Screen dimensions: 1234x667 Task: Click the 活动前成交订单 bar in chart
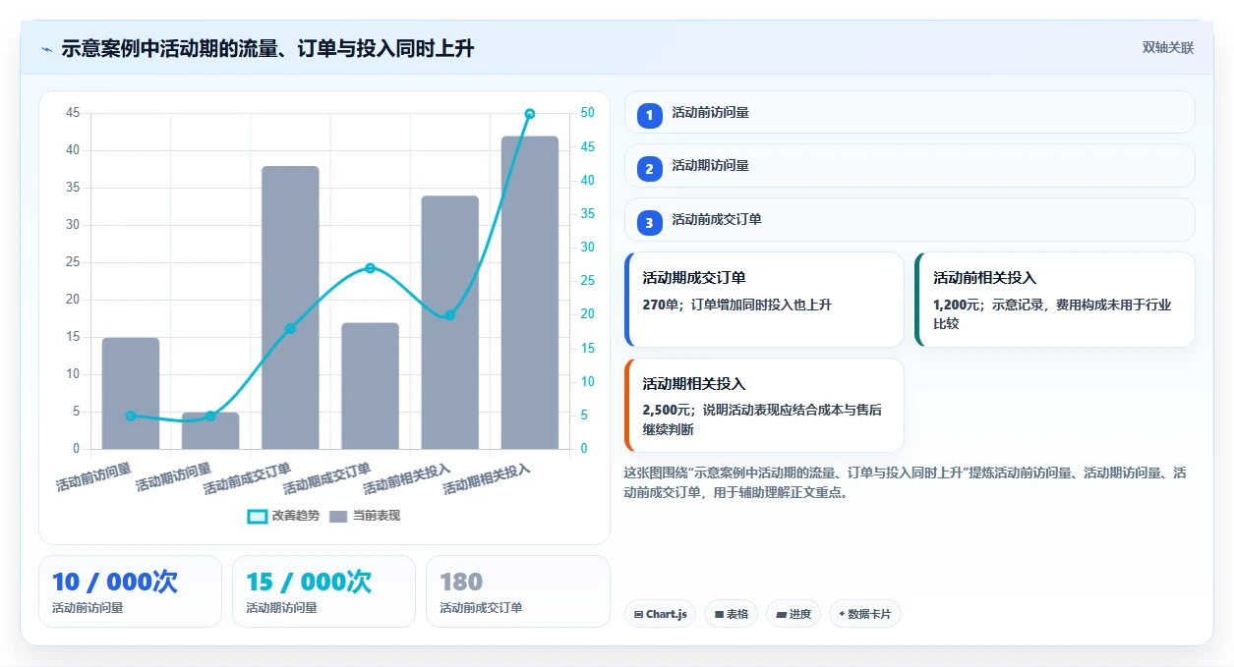click(290, 307)
